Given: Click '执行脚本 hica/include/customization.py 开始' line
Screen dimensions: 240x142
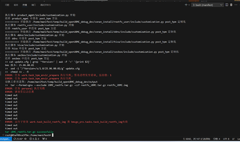Looking at the screenshot, I should coord(34,45).
